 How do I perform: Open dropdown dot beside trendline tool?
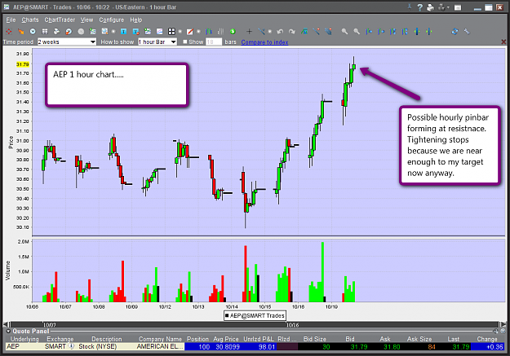[269, 32]
